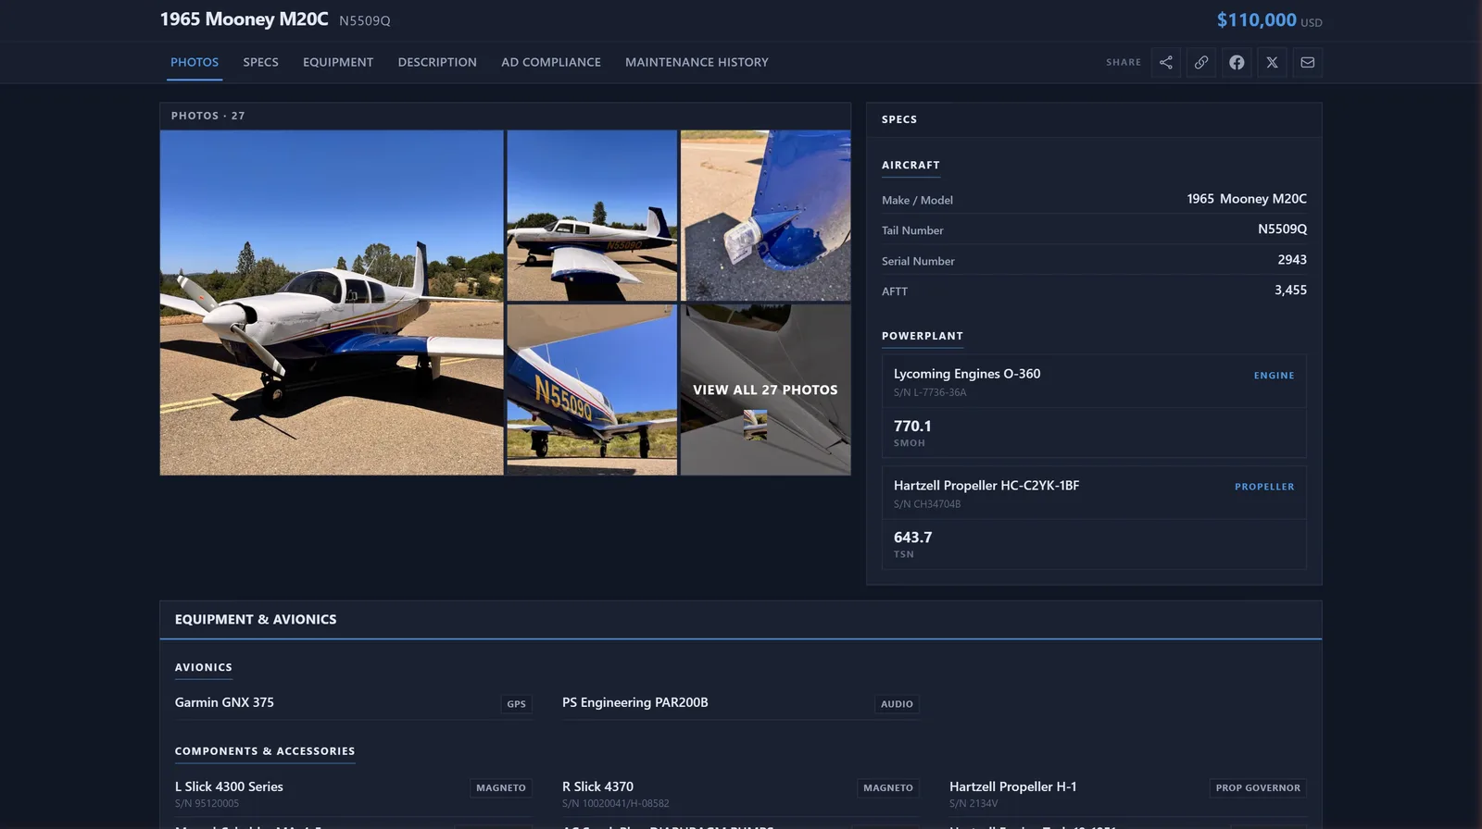Screen dimensions: 1482x829
Task: Click the 1965 Mooney M20C title
Action: (x=244, y=19)
